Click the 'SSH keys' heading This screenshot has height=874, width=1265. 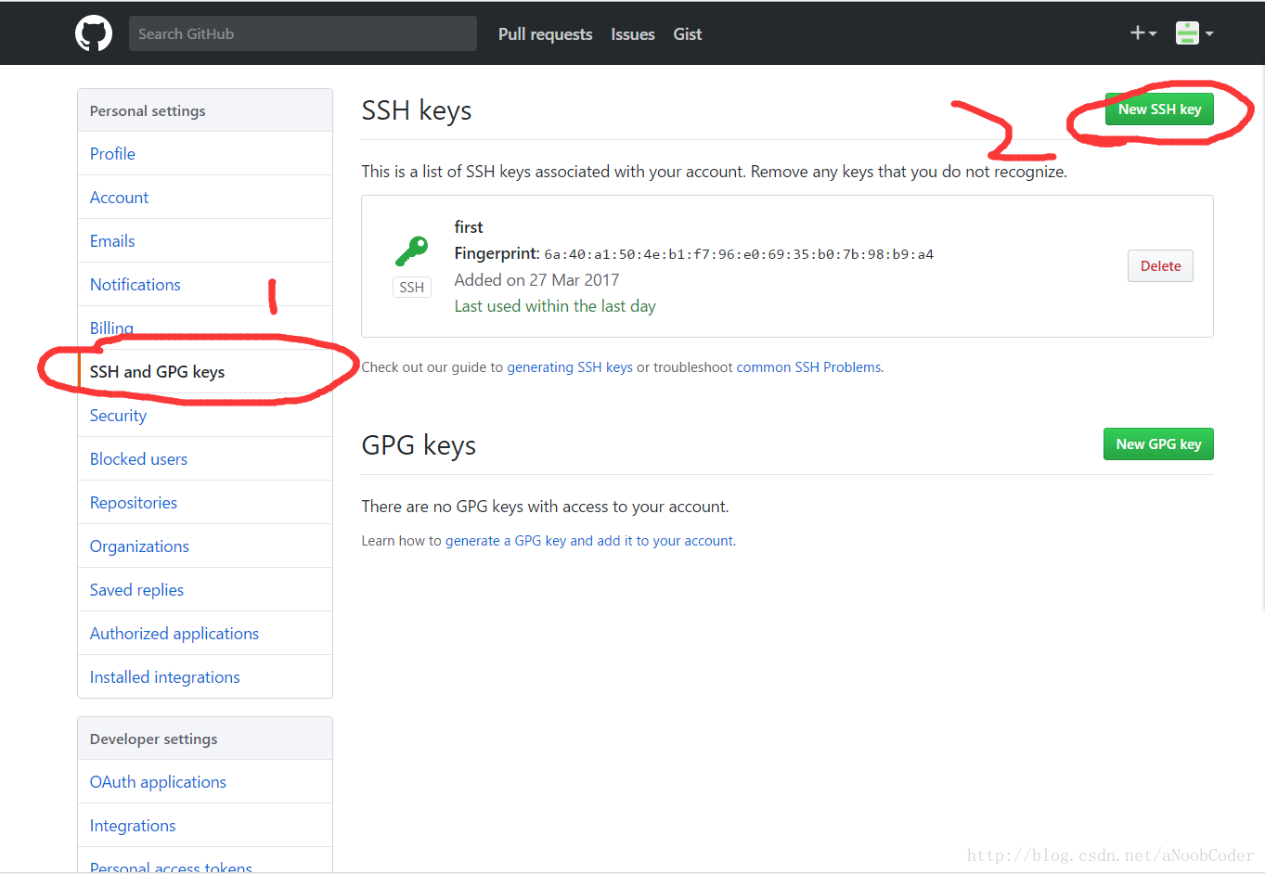[417, 110]
